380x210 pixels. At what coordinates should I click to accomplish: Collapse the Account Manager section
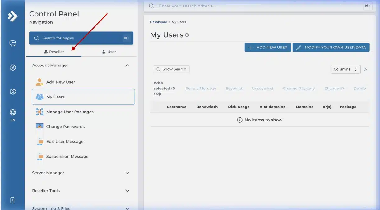[127, 66]
